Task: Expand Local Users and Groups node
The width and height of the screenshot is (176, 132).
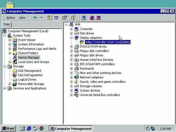Action: (10, 62)
